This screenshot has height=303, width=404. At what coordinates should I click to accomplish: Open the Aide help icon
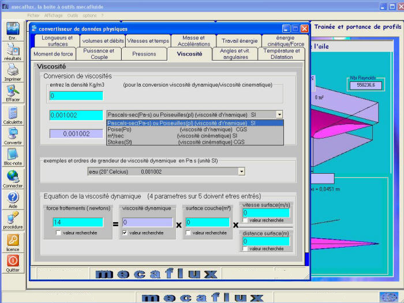pos(13,197)
